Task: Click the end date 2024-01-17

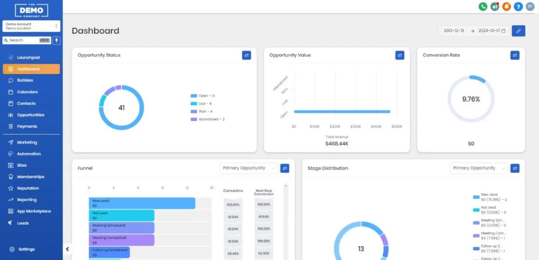Action: pyautogui.click(x=489, y=31)
